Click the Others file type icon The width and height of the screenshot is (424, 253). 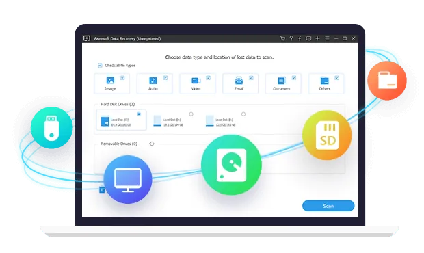click(x=324, y=81)
